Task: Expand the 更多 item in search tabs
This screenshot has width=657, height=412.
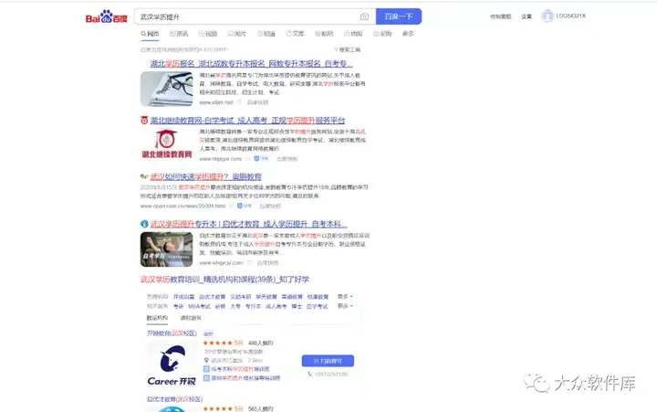Action: coord(408,34)
